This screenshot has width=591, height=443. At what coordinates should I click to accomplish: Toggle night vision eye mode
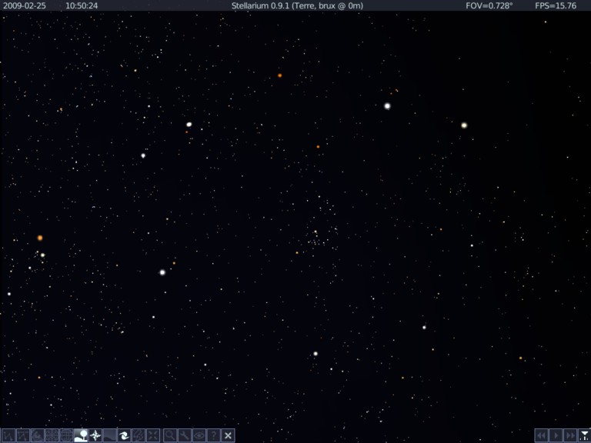pos(199,436)
